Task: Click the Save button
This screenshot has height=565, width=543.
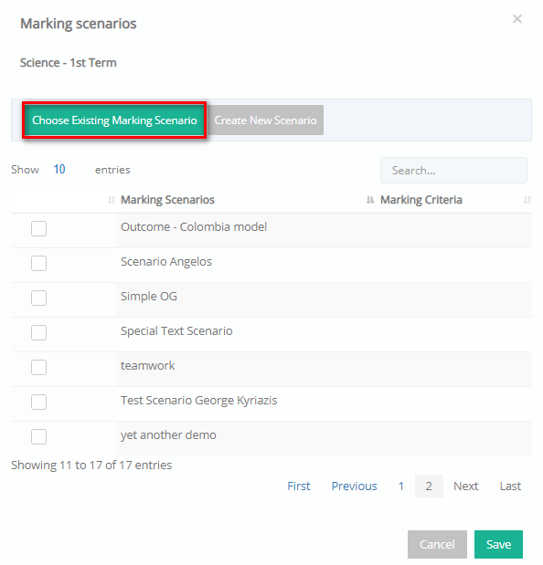Action: (498, 544)
